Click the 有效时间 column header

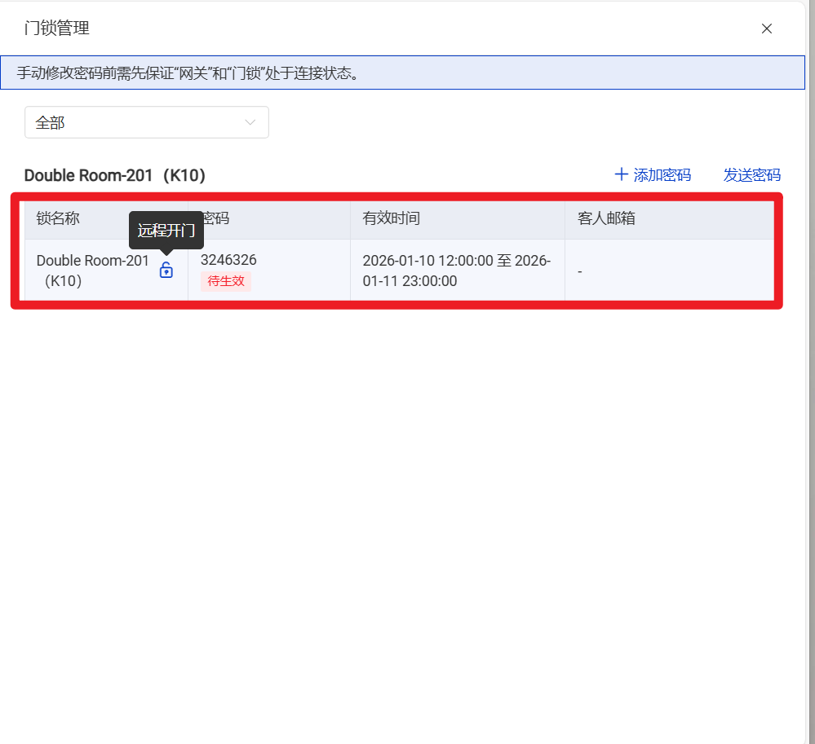392,218
